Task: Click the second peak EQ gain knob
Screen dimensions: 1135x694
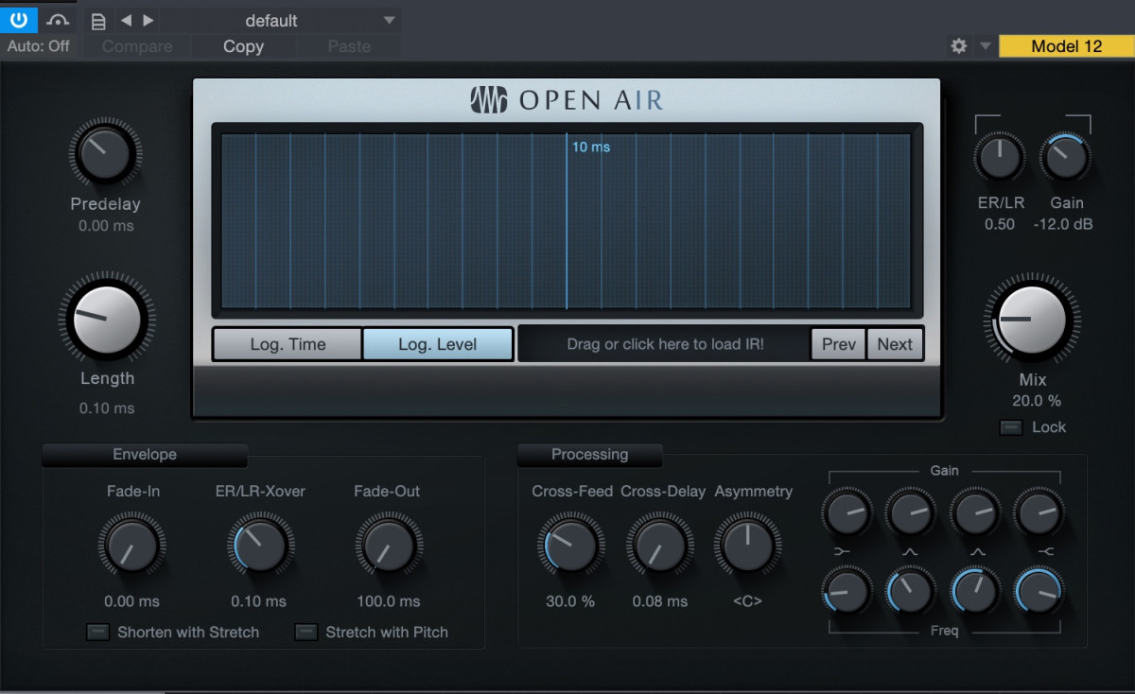Action: coord(974,513)
